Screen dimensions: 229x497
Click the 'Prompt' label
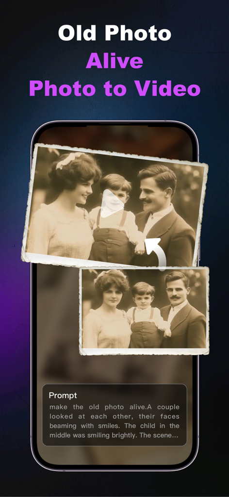click(63, 395)
